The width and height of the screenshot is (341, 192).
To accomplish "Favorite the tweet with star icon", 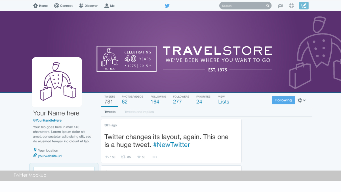I will click(141, 157).
